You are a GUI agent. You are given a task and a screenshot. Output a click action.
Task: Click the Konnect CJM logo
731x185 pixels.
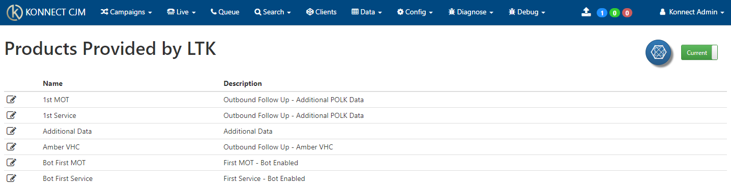(45, 13)
